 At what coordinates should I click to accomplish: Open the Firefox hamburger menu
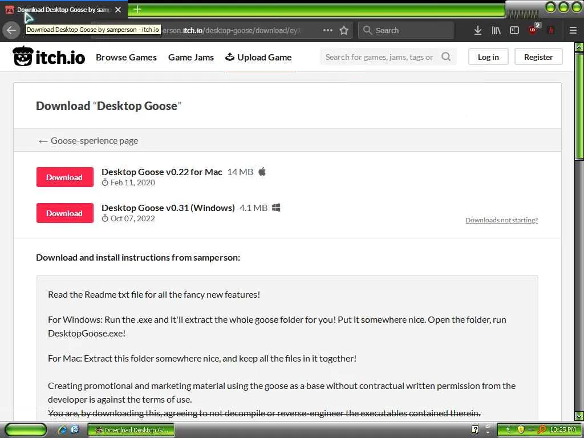pyautogui.click(x=573, y=30)
